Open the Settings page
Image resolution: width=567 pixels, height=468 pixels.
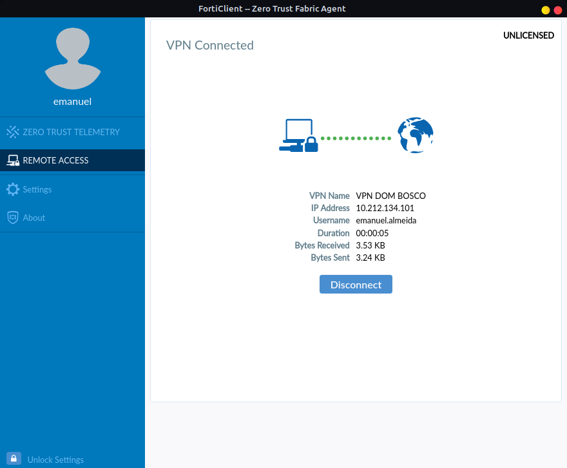click(72, 189)
